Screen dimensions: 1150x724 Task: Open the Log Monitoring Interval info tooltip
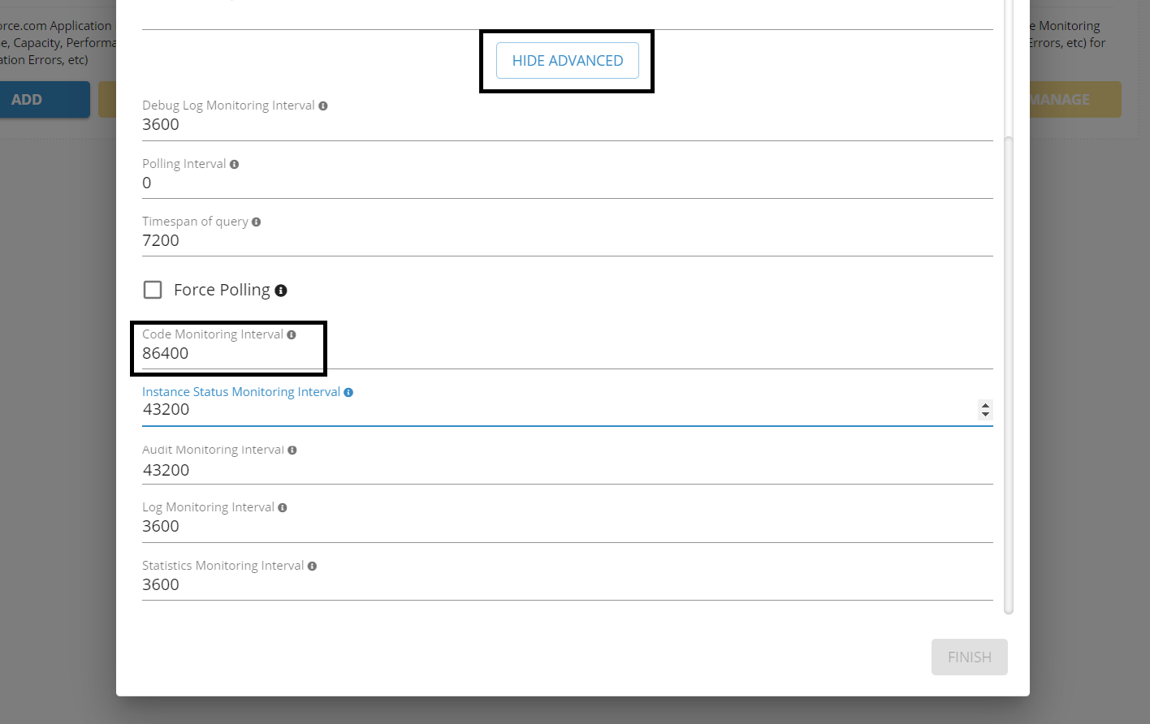coord(282,506)
